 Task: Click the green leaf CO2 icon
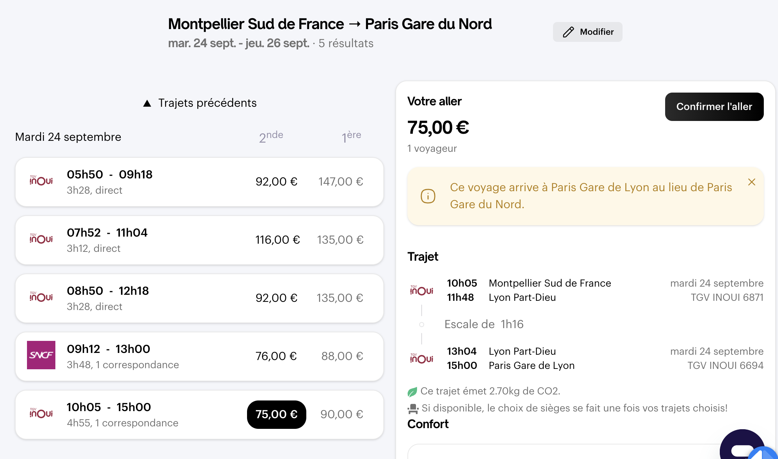[412, 392]
